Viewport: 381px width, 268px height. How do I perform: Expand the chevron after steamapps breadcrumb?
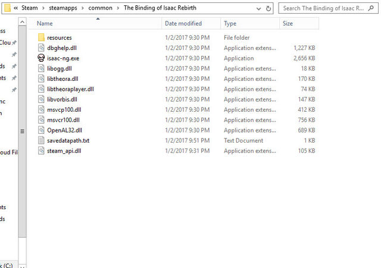tap(83, 8)
